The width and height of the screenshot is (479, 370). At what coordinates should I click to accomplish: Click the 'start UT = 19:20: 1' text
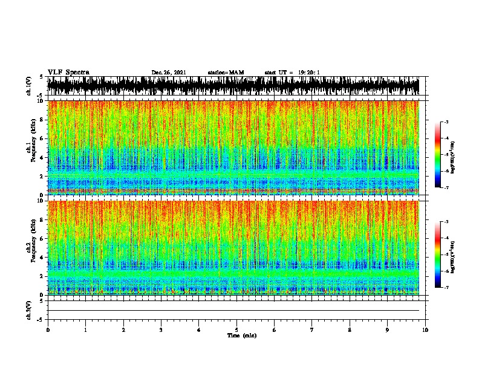click(292, 73)
